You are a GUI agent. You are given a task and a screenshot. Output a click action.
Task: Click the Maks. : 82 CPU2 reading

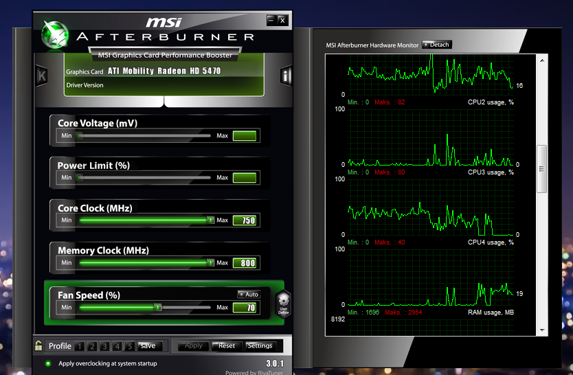point(390,102)
